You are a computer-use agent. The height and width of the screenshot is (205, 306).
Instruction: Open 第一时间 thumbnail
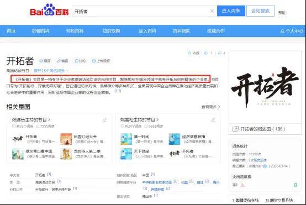click(126, 139)
